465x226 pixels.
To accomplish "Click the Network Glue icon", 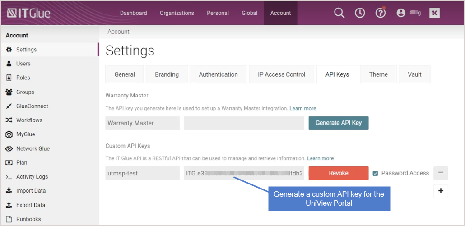I will click(9, 149).
